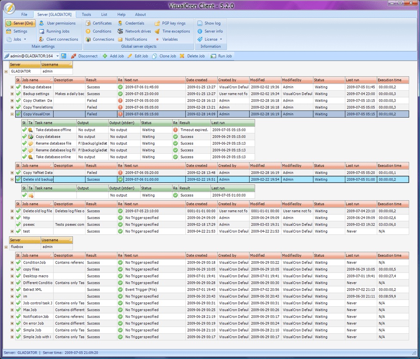The image size is (420, 359).
Task: Open the File menu
Action: click(24, 15)
